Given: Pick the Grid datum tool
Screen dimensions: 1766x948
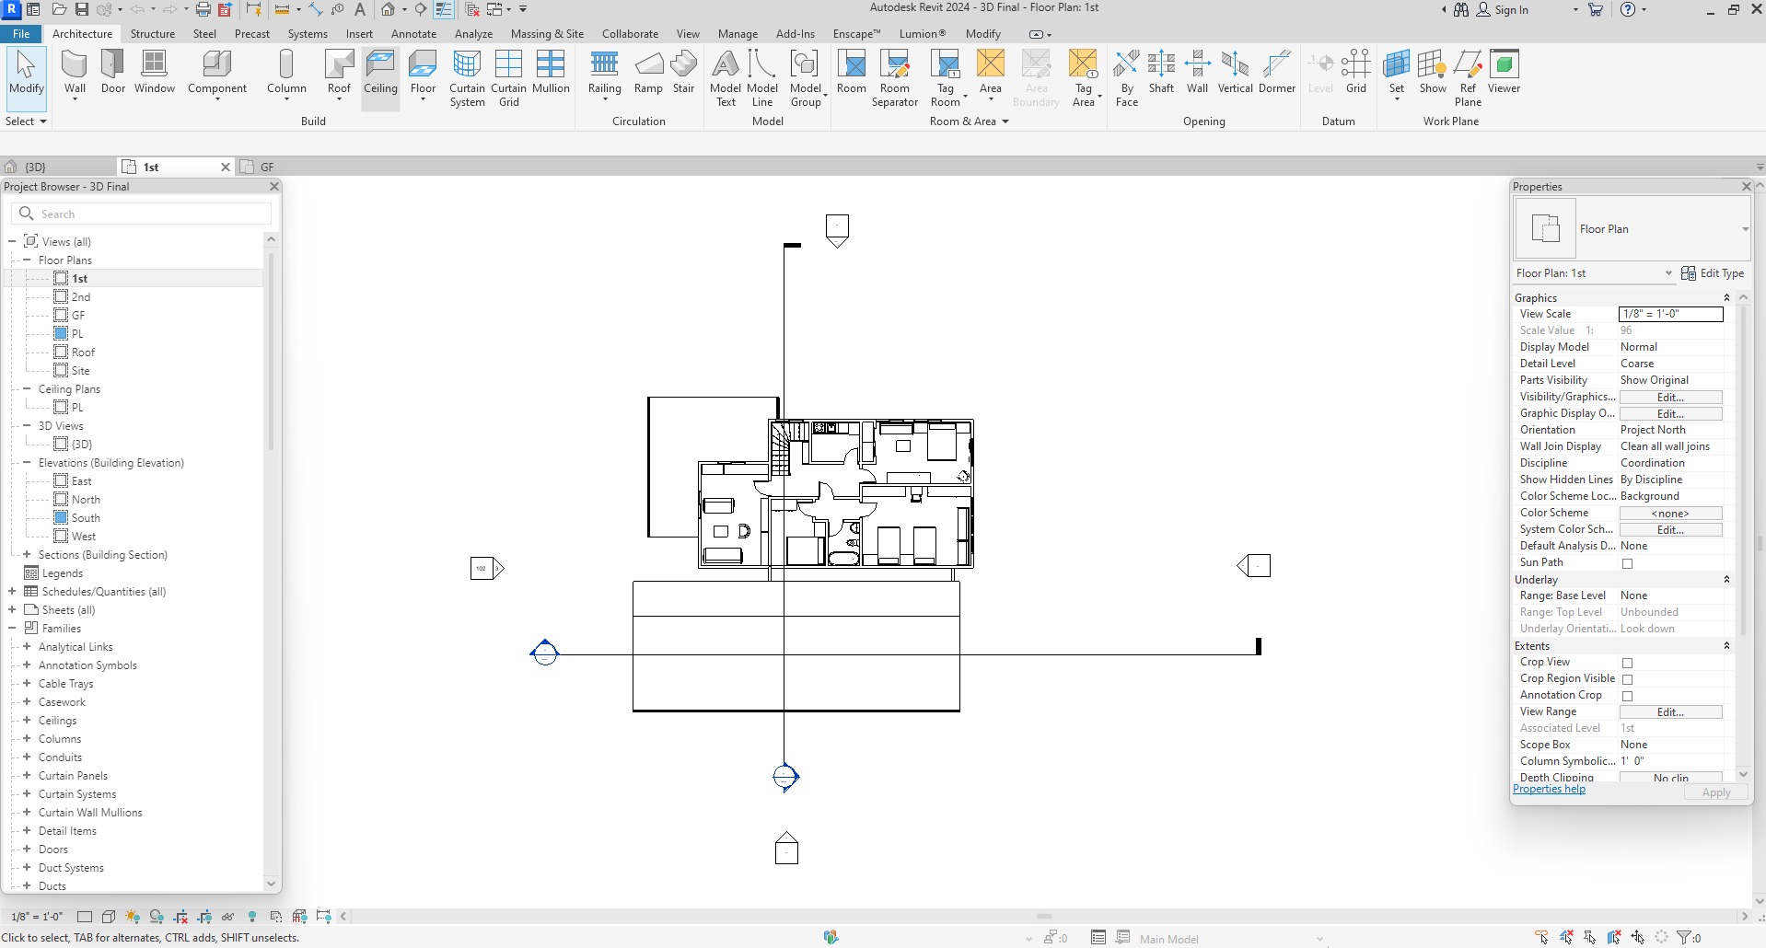Looking at the screenshot, I should (x=1356, y=74).
